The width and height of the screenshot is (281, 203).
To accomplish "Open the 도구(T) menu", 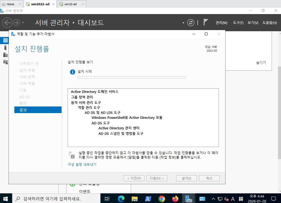I will pos(238,23).
